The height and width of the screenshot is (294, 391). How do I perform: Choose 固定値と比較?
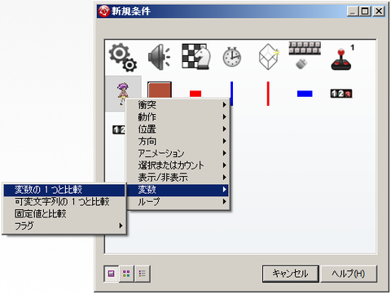(64, 213)
